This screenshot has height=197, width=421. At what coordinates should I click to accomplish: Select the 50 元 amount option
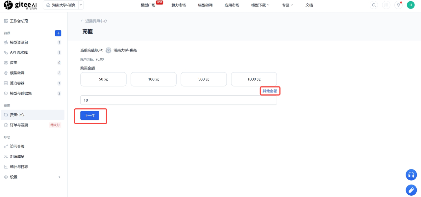(103, 79)
